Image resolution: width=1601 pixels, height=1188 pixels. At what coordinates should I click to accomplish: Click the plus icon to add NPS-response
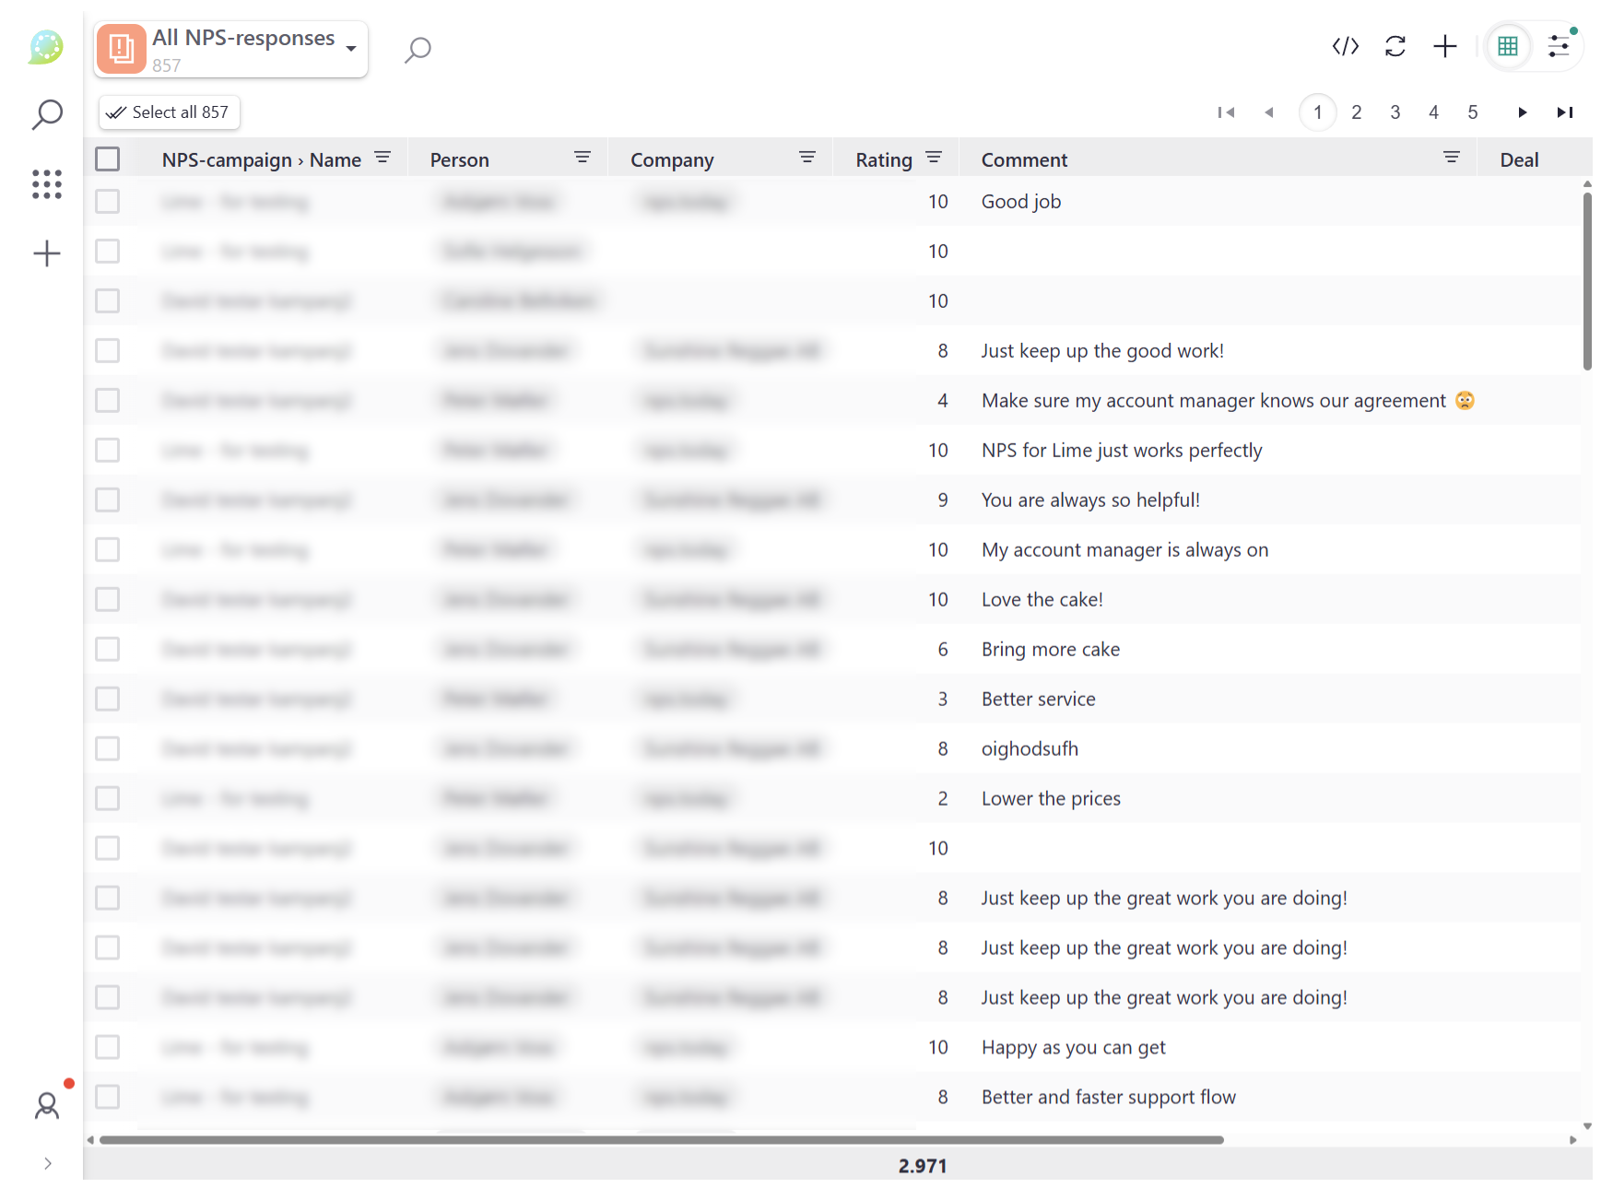tap(1444, 46)
